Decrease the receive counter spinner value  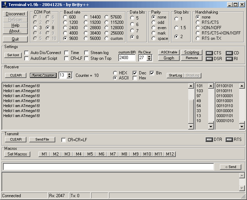(69, 77)
